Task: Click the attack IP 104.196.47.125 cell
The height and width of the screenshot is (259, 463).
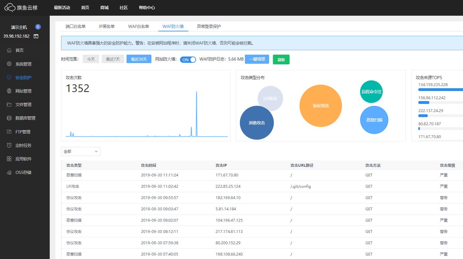Action: tap(229, 220)
